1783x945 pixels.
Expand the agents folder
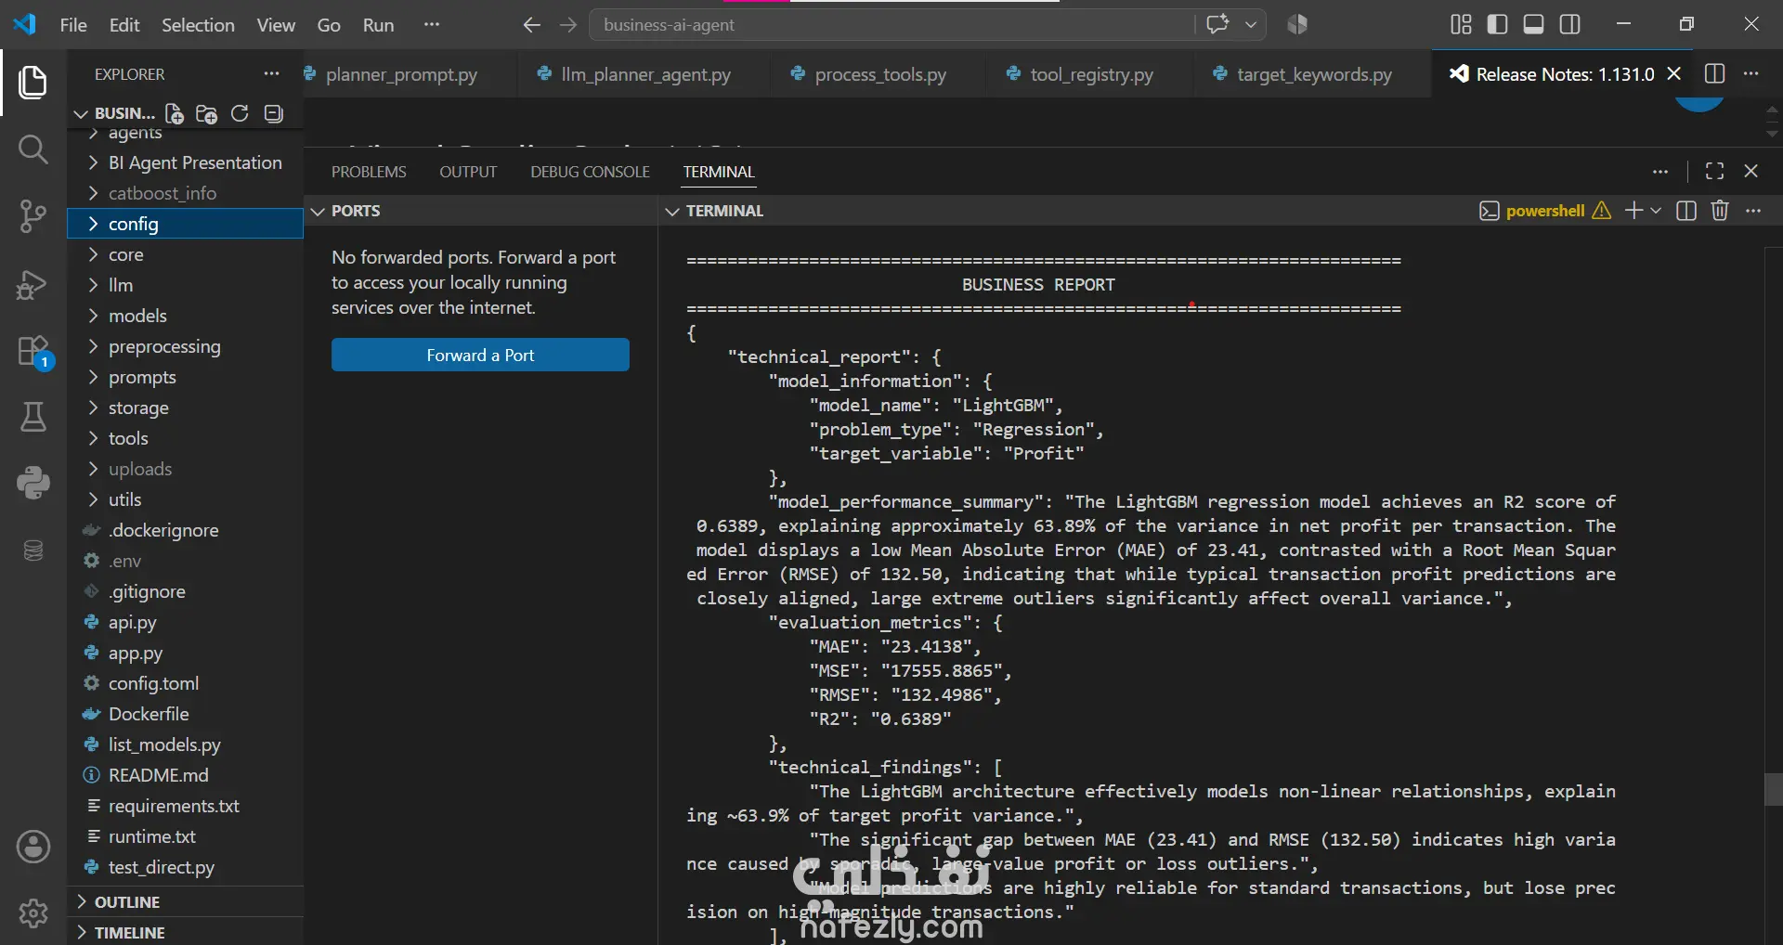click(186, 135)
